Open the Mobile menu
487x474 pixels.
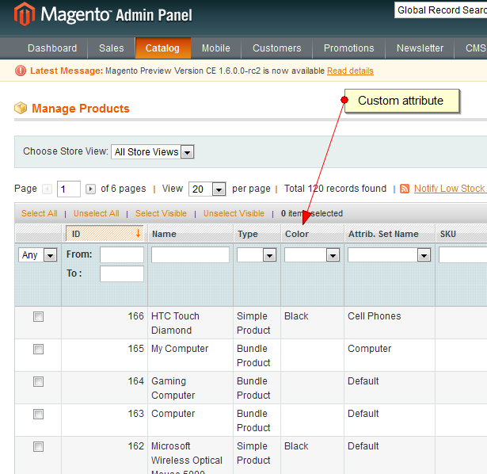(216, 48)
